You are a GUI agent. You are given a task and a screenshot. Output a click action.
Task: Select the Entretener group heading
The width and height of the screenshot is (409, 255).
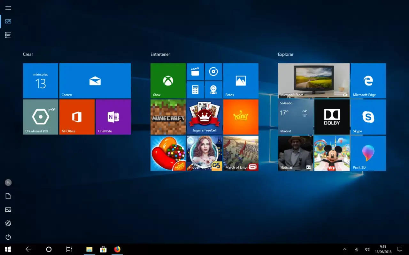pyautogui.click(x=160, y=55)
